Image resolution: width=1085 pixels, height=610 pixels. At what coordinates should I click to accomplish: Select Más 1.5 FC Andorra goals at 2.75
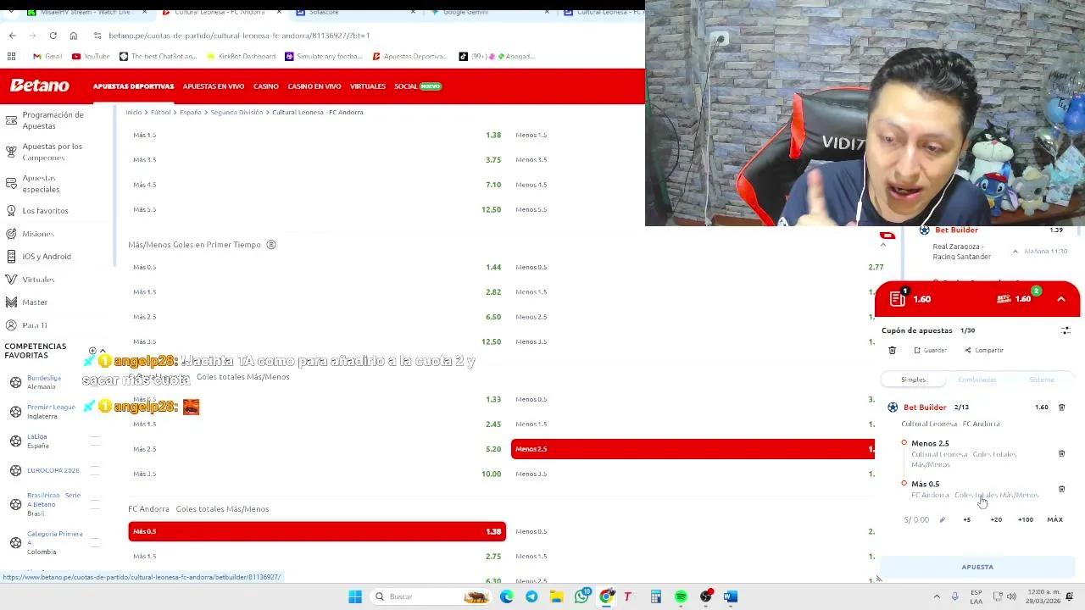point(317,557)
